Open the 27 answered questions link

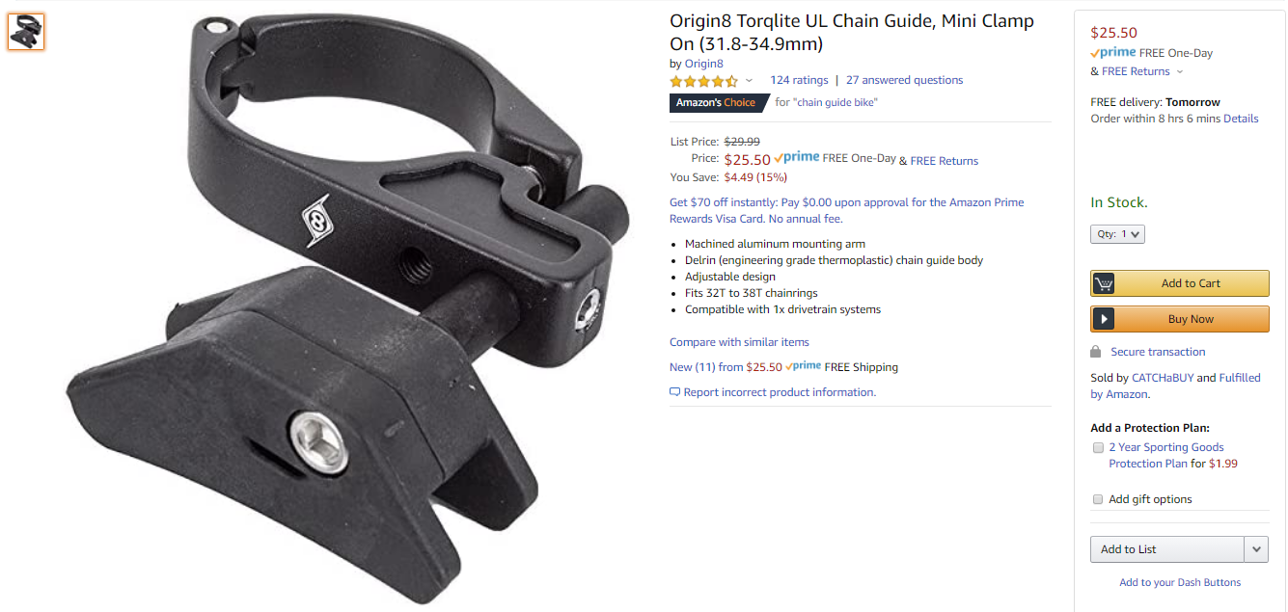904,80
